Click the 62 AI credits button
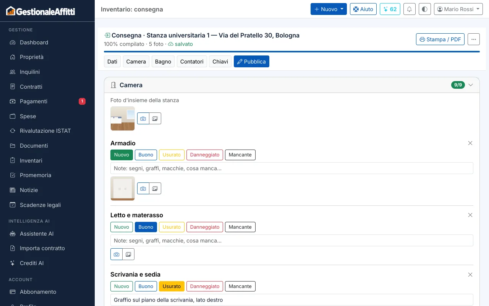This screenshot has height=306, width=489. pyautogui.click(x=390, y=9)
